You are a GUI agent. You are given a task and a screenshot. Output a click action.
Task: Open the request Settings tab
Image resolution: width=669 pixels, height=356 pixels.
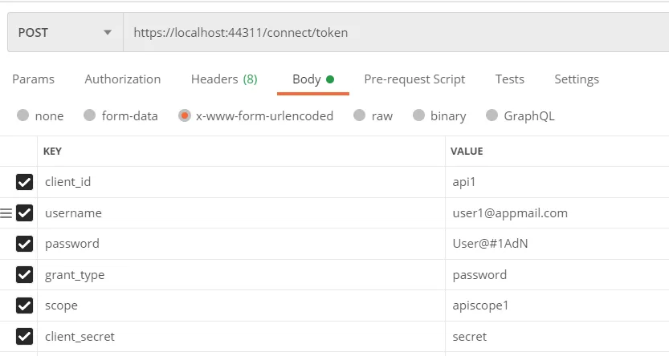click(x=577, y=79)
